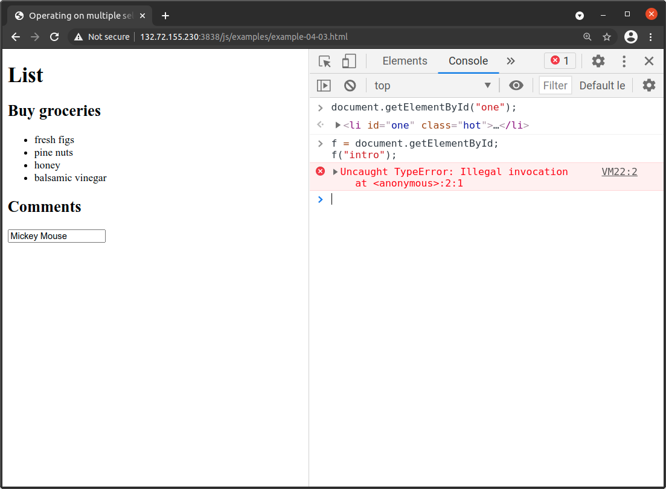Open DevTools settings gear
The height and width of the screenshot is (489, 666).
597,61
